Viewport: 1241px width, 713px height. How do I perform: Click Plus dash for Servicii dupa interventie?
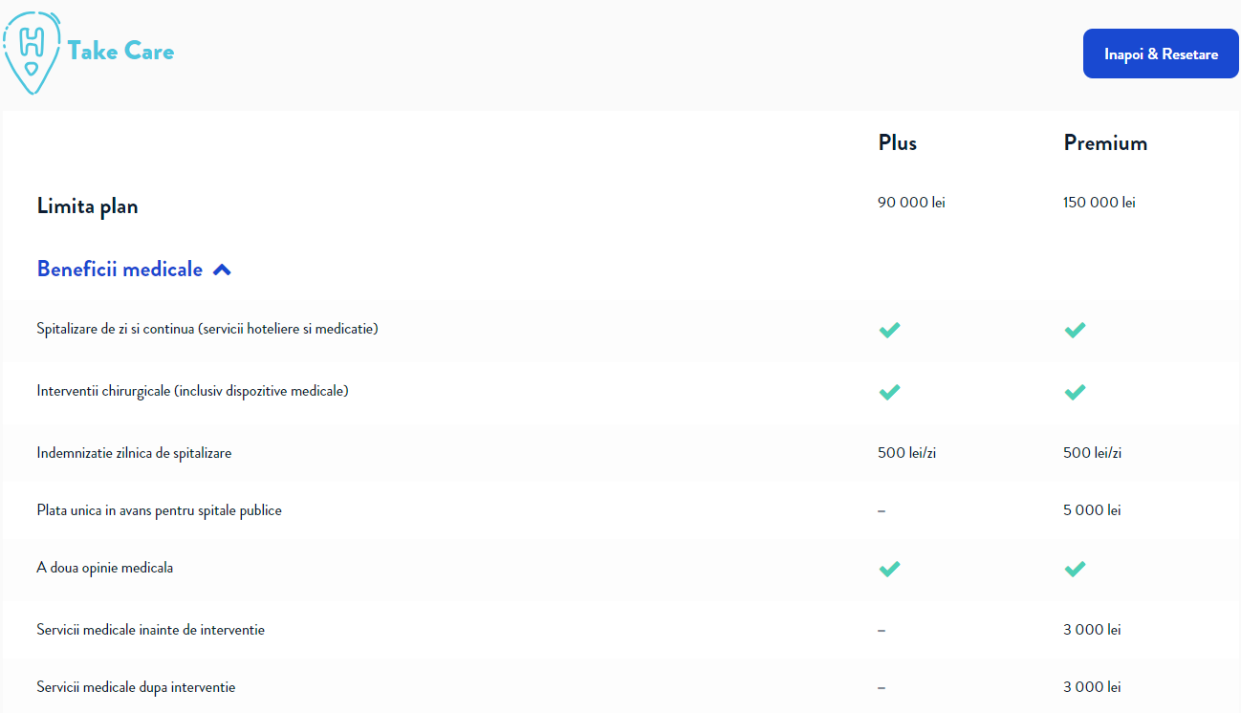point(882,688)
